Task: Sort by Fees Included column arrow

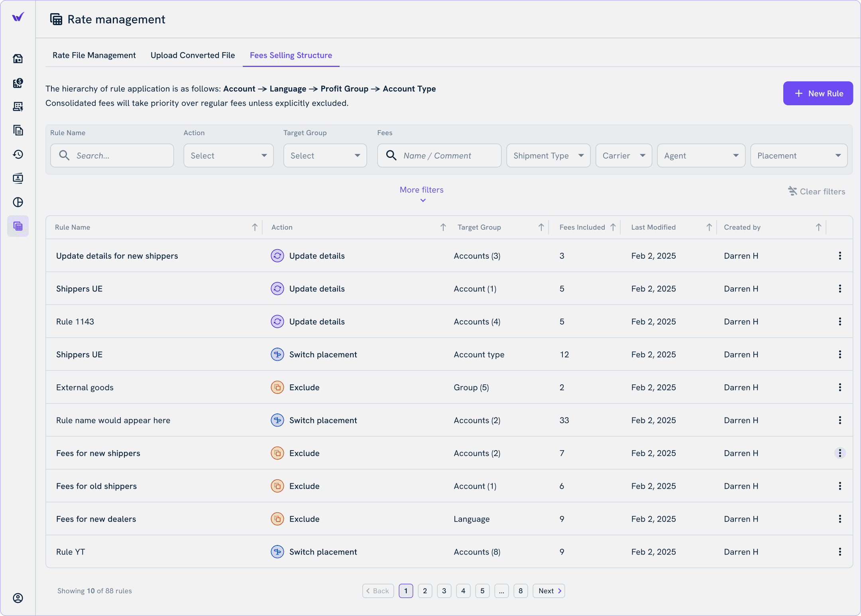Action: [x=613, y=227]
